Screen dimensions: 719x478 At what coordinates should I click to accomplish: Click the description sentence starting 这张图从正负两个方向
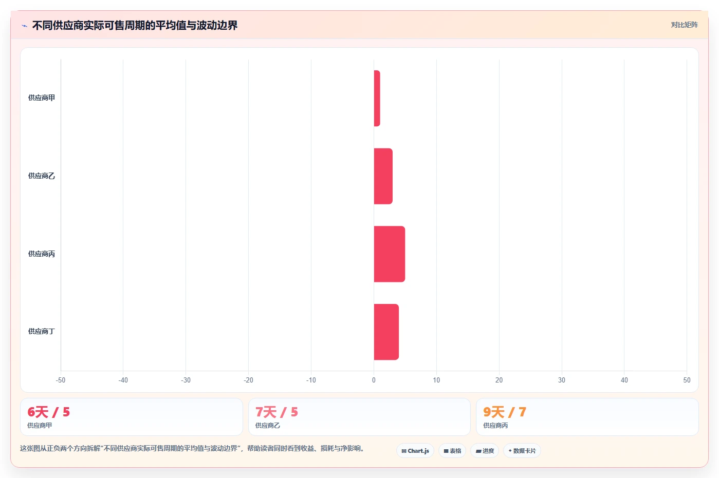coord(193,448)
